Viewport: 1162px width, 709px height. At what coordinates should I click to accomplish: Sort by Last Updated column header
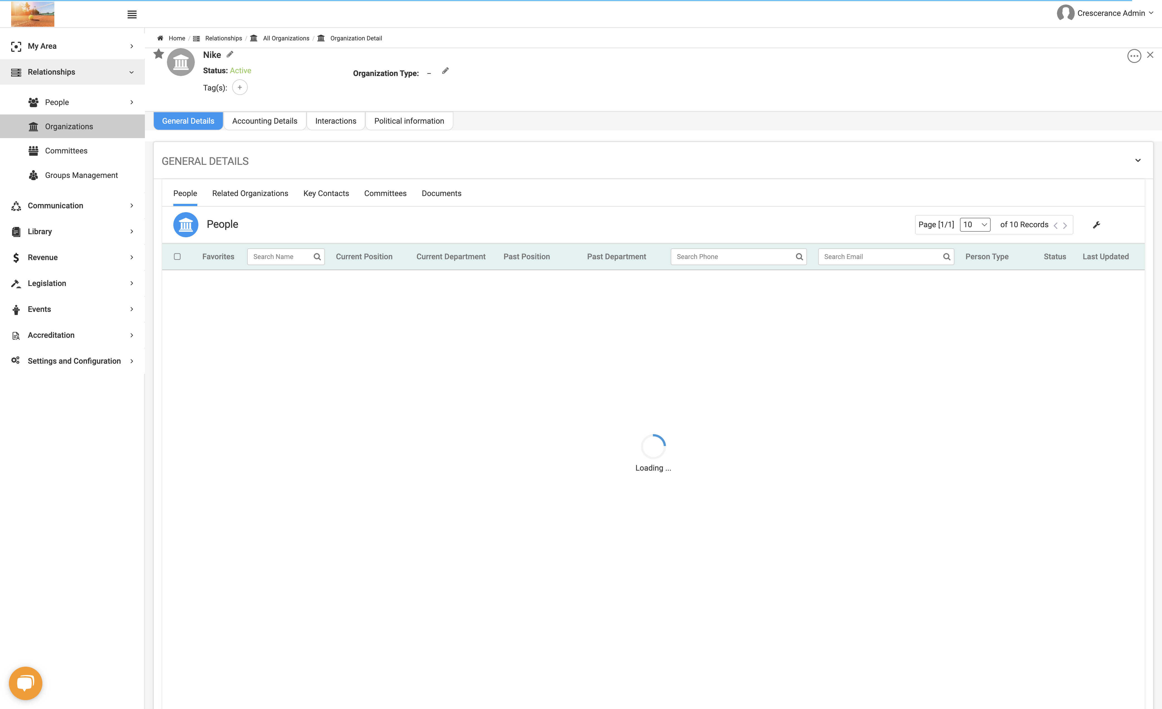coord(1105,256)
